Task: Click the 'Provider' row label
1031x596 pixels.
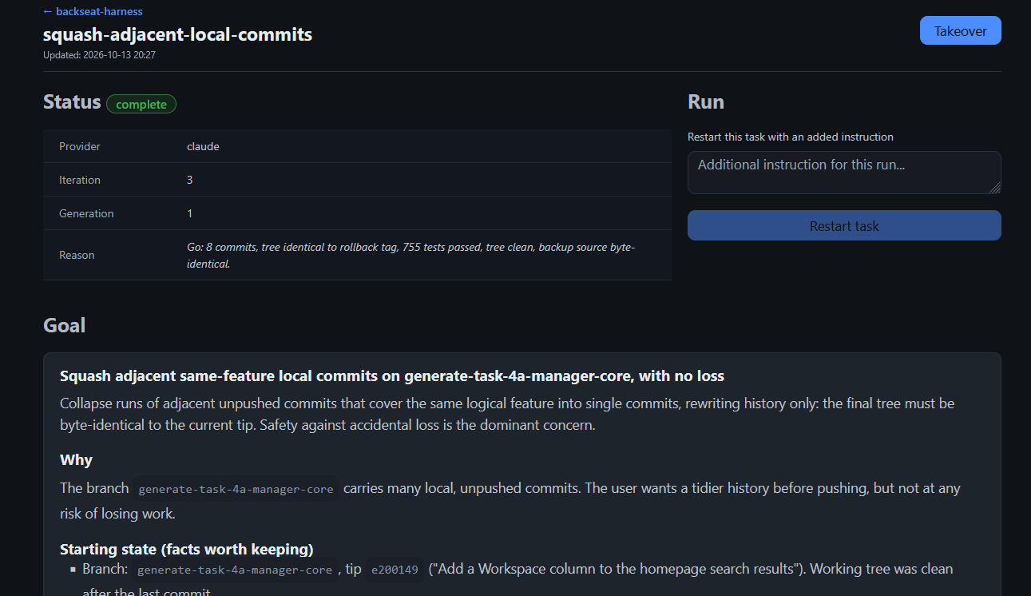Action: coord(80,146)
